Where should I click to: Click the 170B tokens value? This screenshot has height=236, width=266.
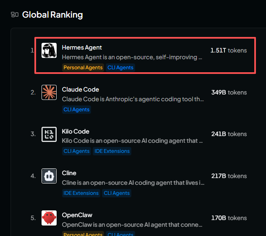229,218
